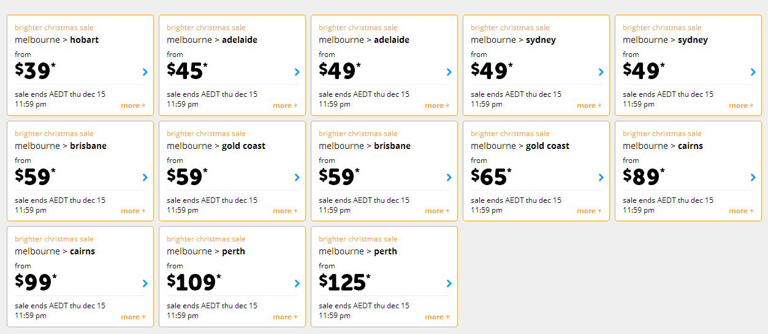This screenshot has width=768, height=334.
Task: Expand 'more +' on the Gold Coast $59 card
Action: click(285, 211)
